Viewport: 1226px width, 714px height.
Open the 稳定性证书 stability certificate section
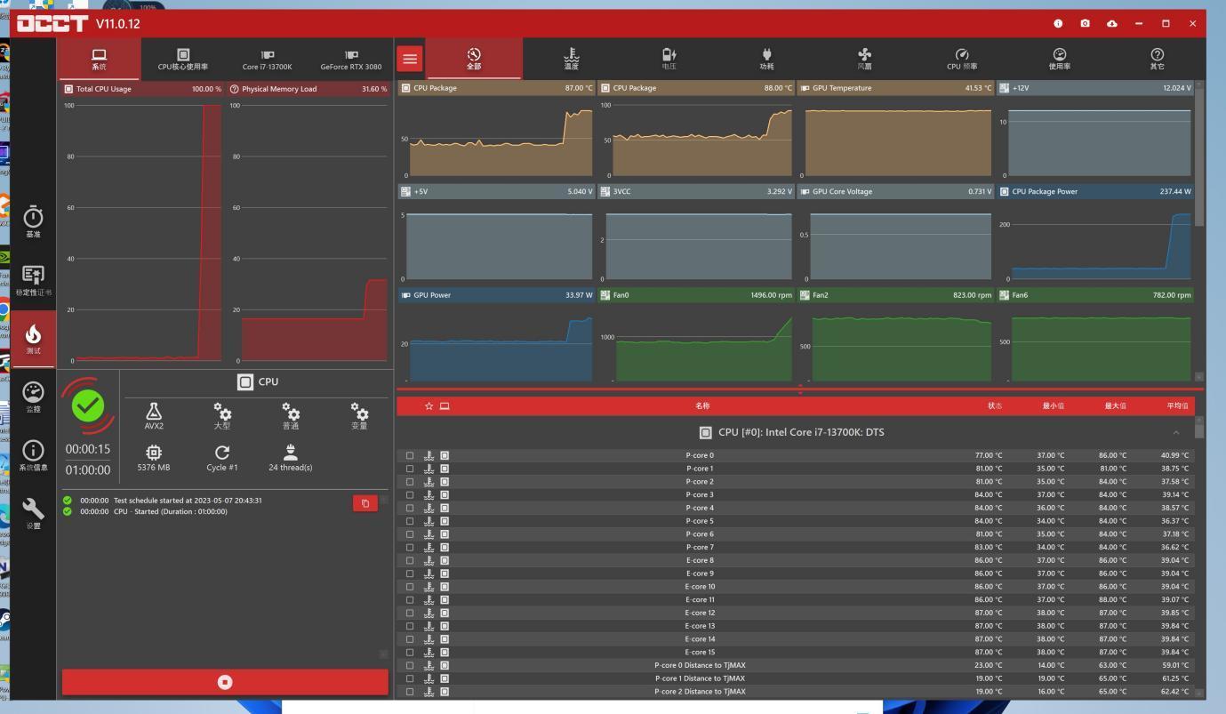coord(33,281)
